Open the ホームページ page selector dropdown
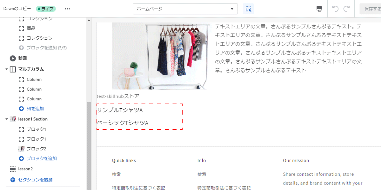 click(185, 9)
